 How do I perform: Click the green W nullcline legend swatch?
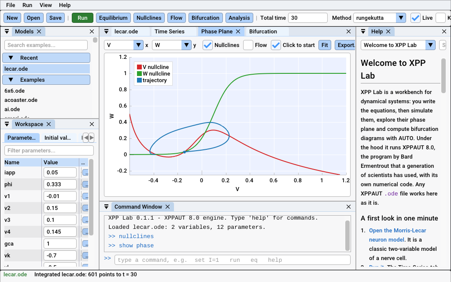[x=139, y=74]
